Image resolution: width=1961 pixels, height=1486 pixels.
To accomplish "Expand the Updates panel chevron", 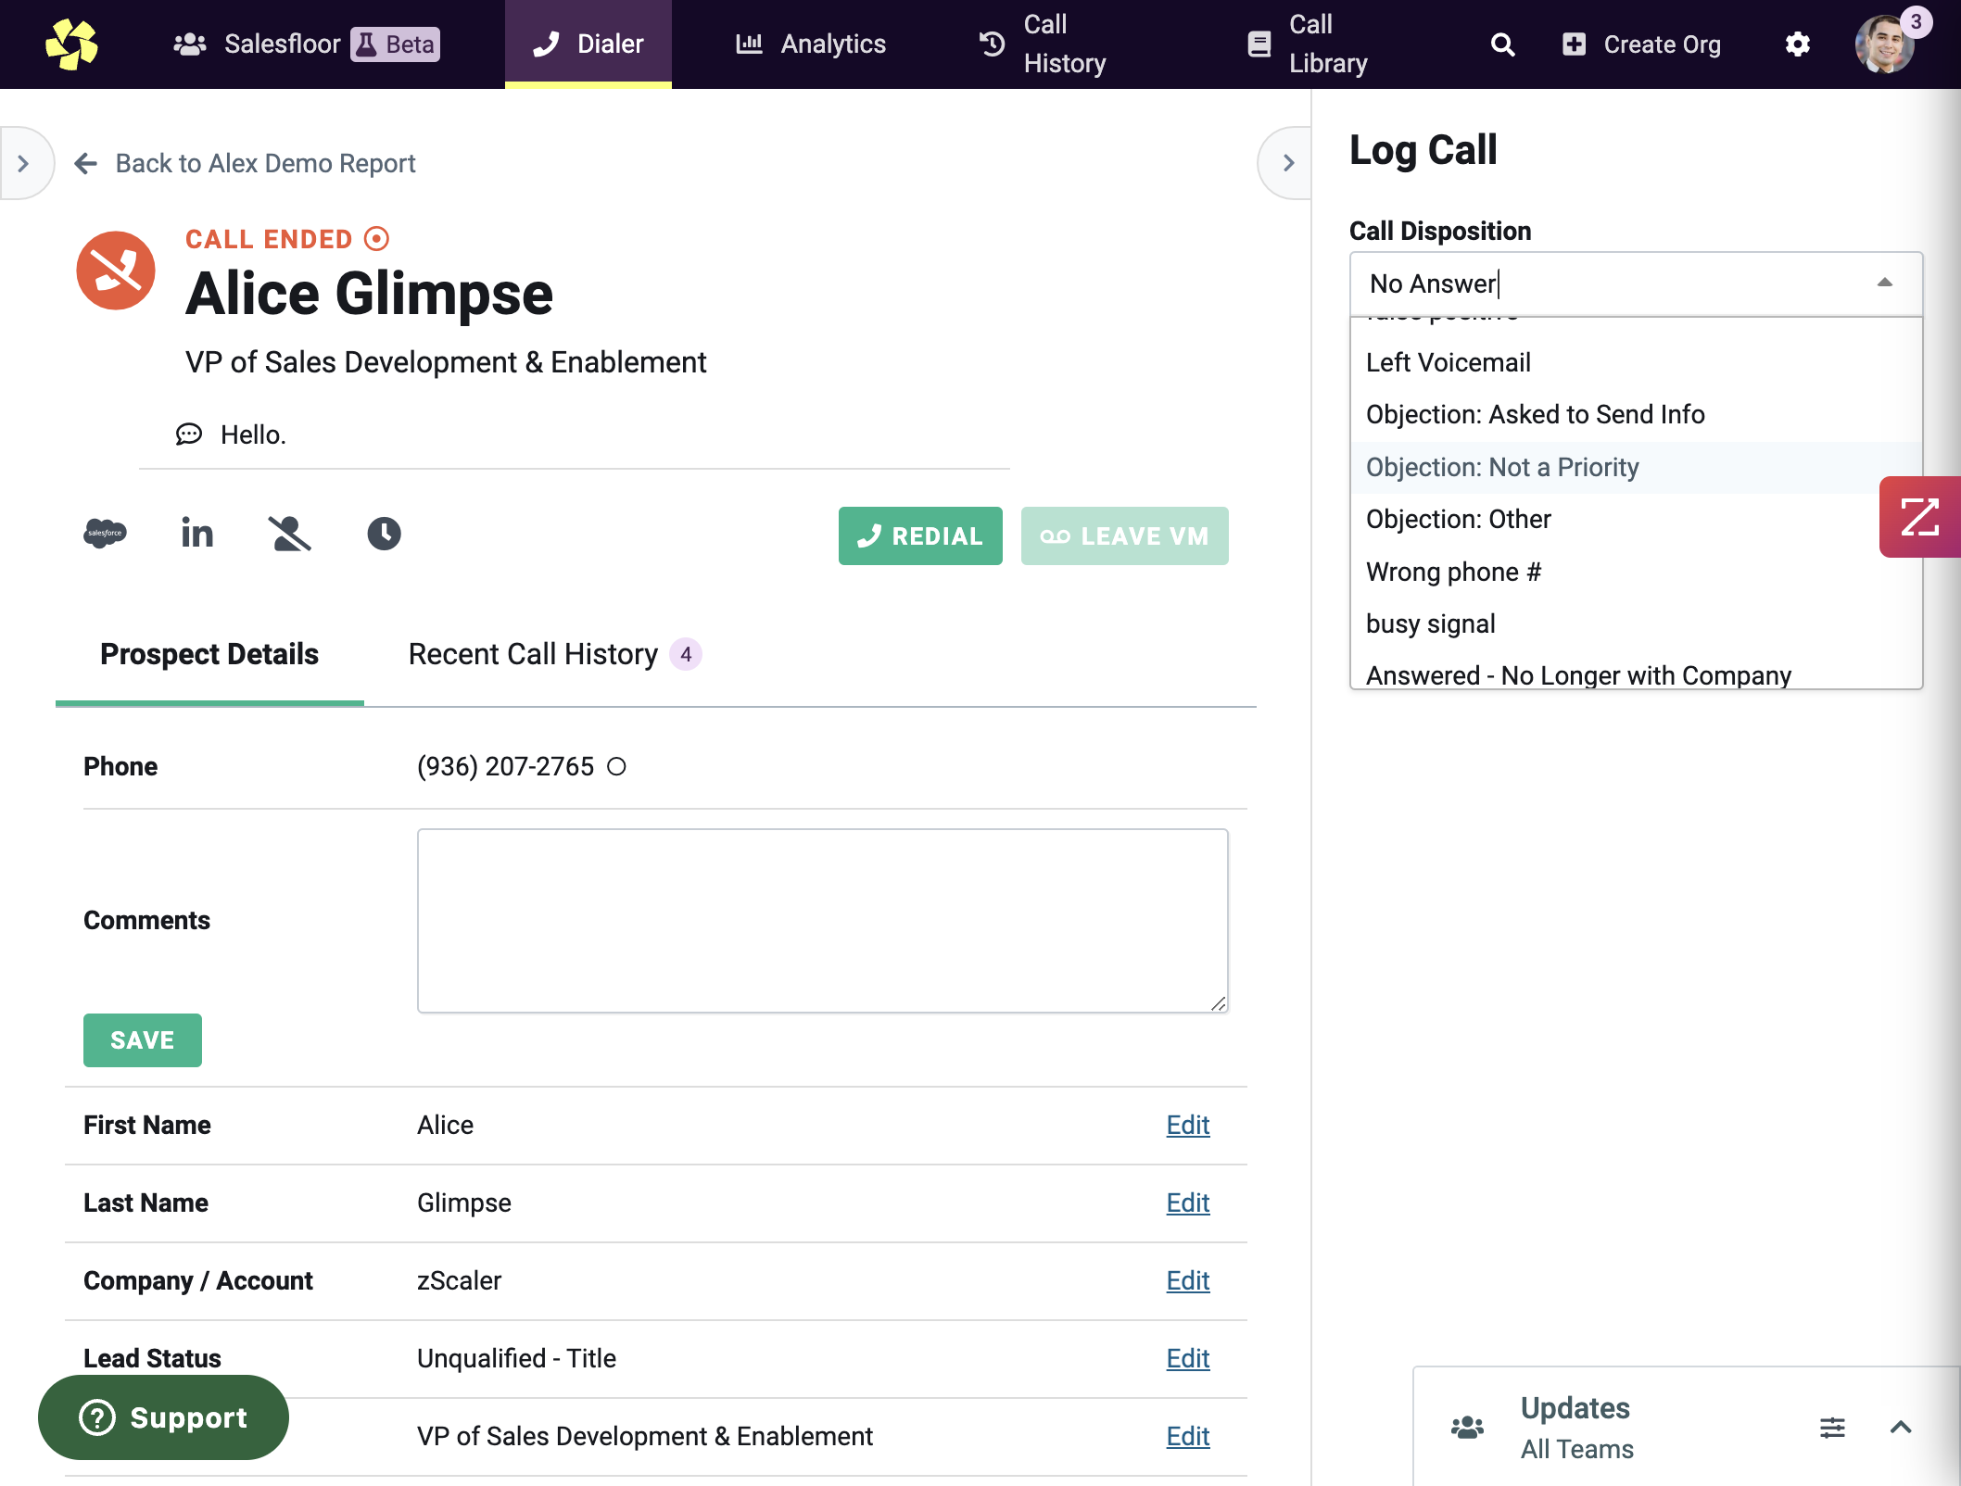I will point(1901,1428).
